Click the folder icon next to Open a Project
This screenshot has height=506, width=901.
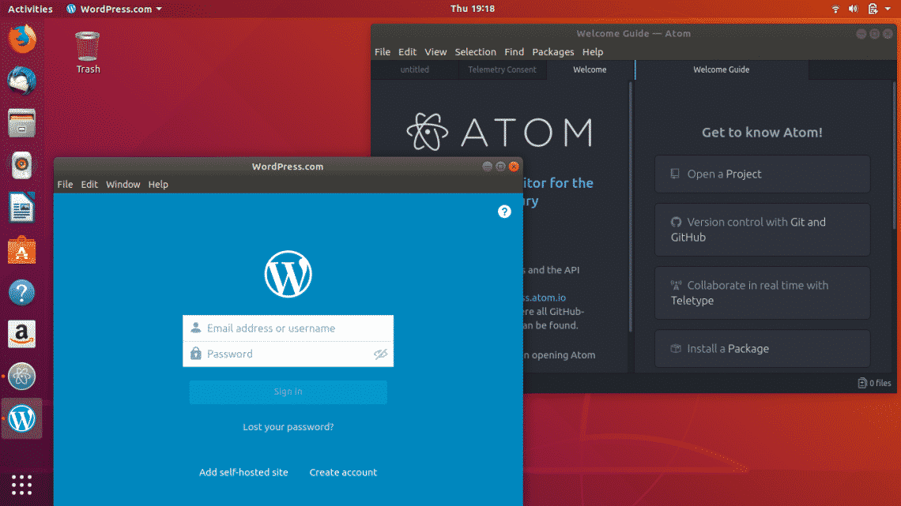pyautogui.click(x=674, y=174)
